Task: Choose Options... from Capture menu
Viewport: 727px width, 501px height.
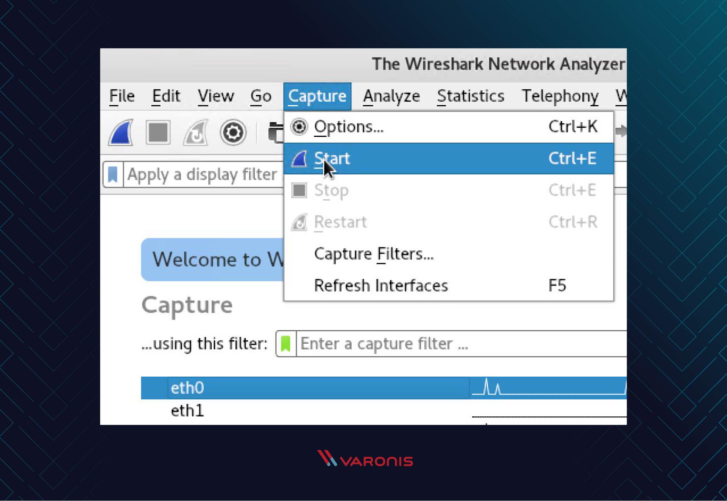Action: 449,127
